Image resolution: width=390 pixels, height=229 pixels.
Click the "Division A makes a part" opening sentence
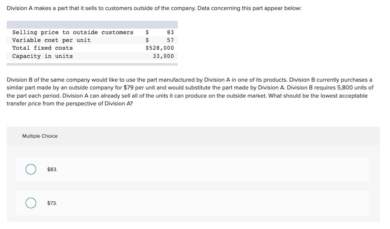(x=154, y=8)
